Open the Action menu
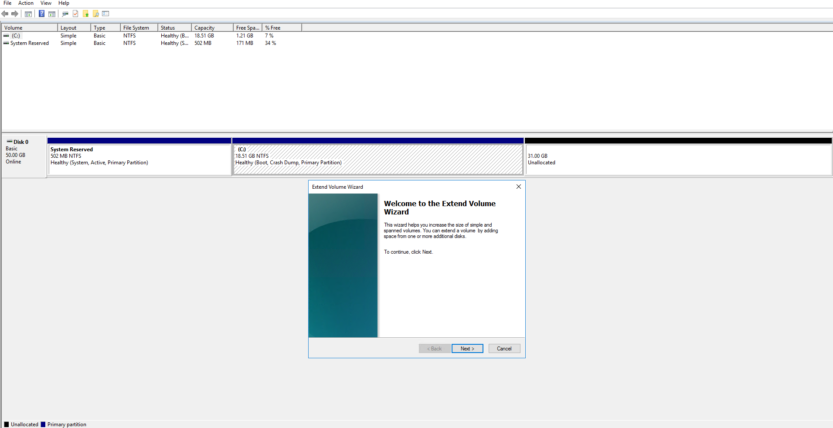The image size is (833, 428). [x=26, y=3]
